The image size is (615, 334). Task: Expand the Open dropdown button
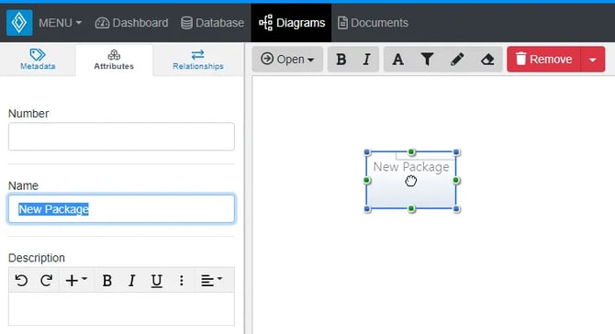pos(287,60)
